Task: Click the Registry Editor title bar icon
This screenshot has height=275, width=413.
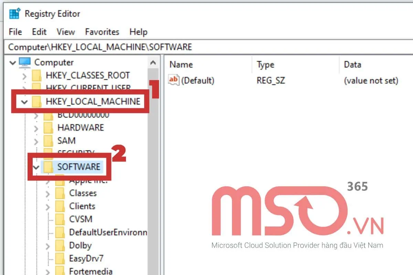Action: coord(14,14)
